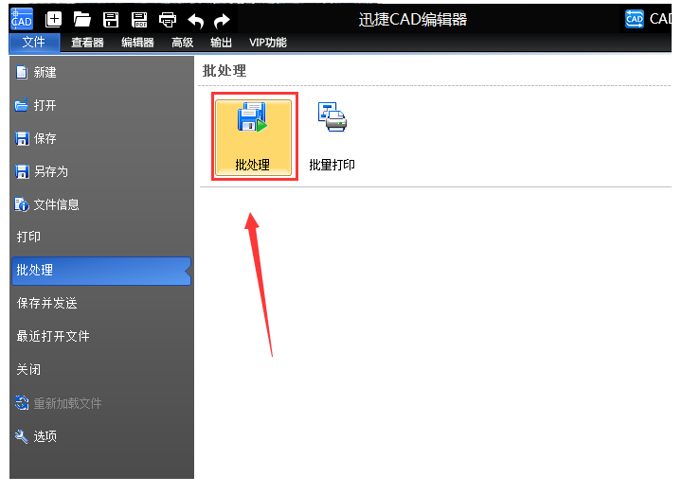
Task: Click the save as PDF toolbar icon
Action: point(139,20)
